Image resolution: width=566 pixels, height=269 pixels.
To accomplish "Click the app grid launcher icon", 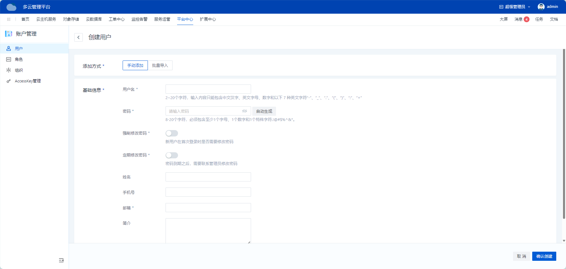I will click(x=9, y=19).
